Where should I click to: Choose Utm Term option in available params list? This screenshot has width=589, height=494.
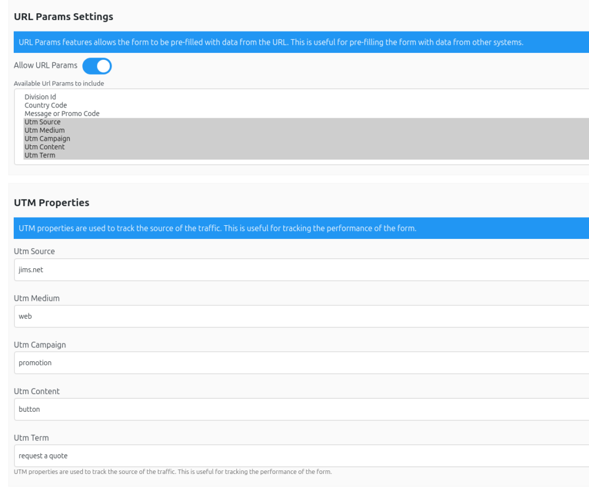[x=40, y=155]
